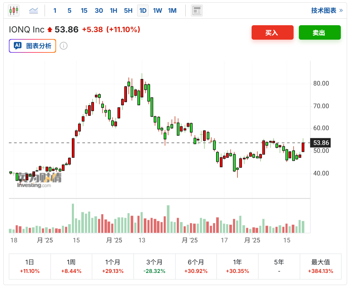Select the 1W weekly interval

157,10
